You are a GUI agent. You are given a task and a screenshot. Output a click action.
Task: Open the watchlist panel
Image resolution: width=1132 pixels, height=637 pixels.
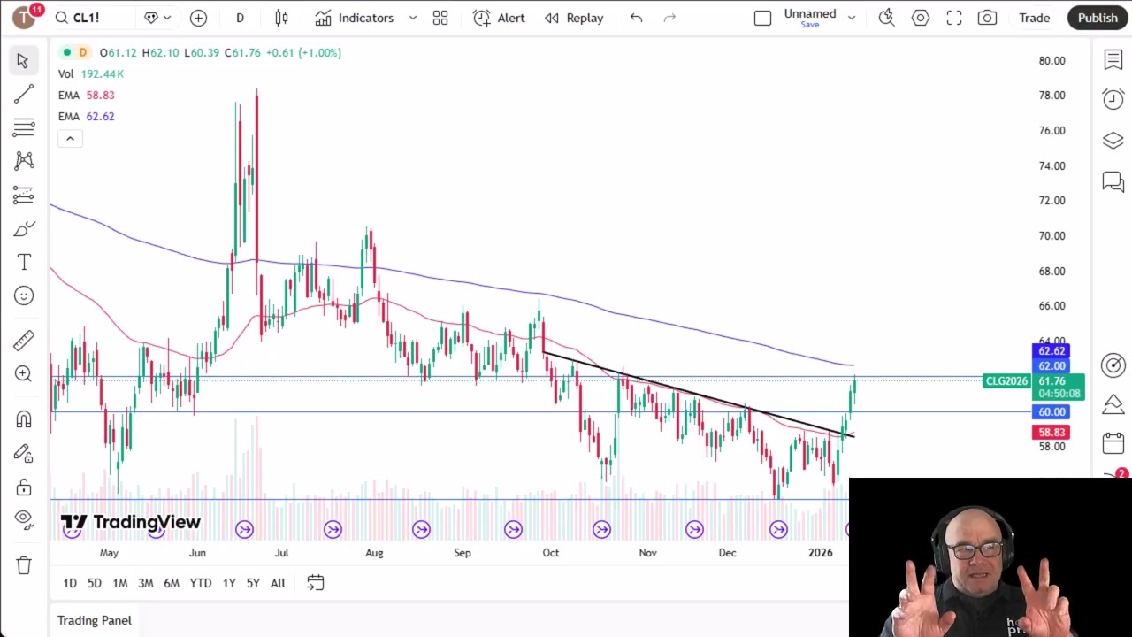[x=1113, y=60]
